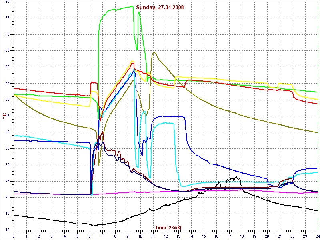This screenshot has width=320, height=240.
Task: Click the 50 label on temperature axis
Action: (7, 100)
